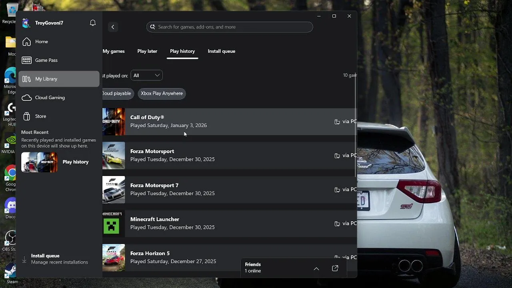Switch to the Install queue tab
512x288 pixels.
tap(222, 51)
